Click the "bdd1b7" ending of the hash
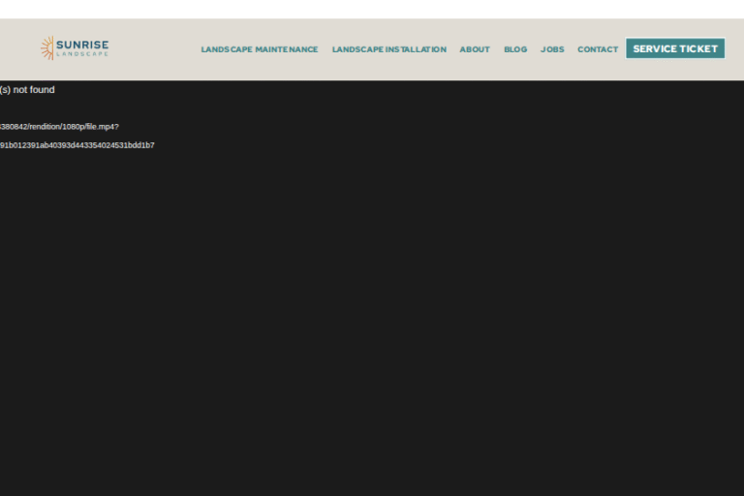The image size is (744, 496). tap(143, 145)
